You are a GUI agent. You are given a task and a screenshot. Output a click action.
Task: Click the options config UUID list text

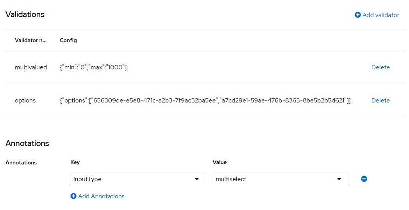(205, 100)
